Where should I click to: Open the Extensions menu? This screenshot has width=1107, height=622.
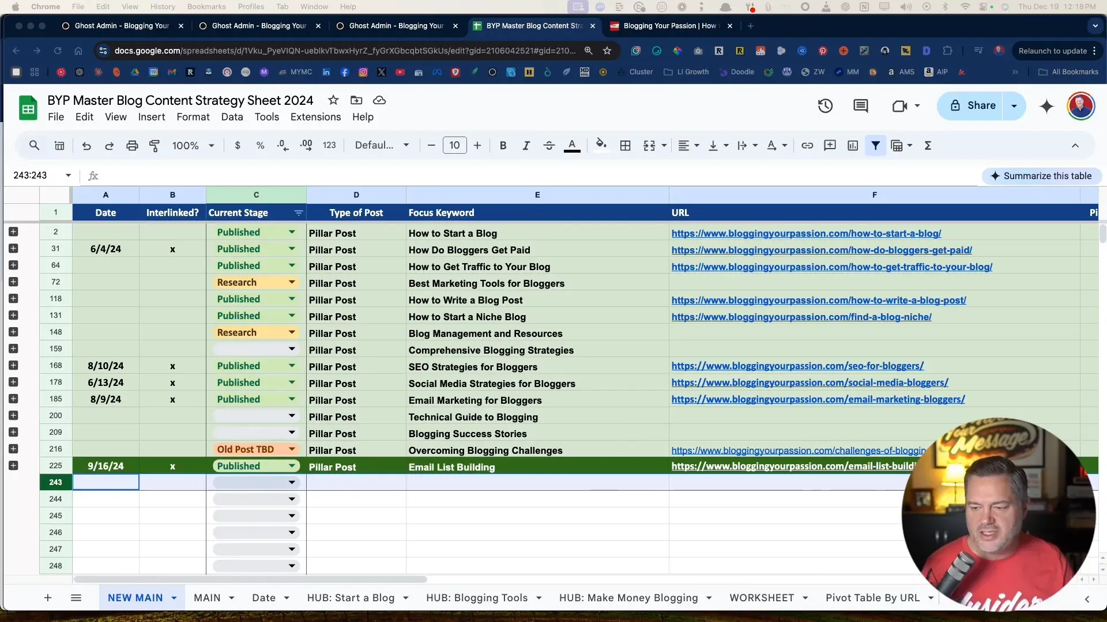click(x=315, y=117)
